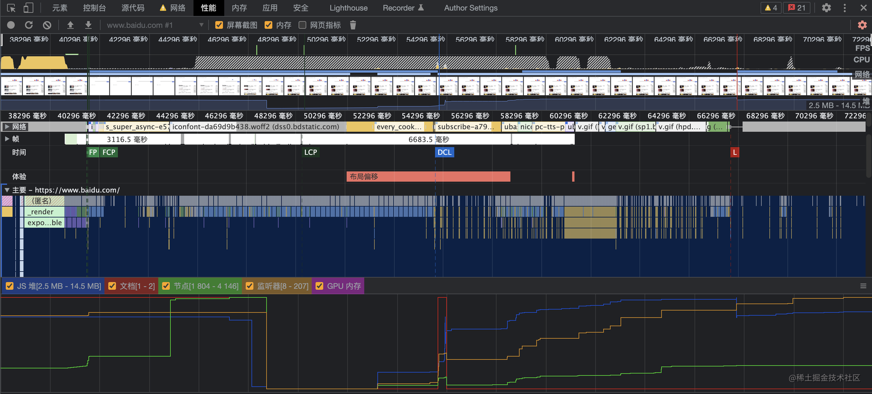Viewport: 872px width, 394px height.
Task: Clear the performance recording
Action: (47, 25)
